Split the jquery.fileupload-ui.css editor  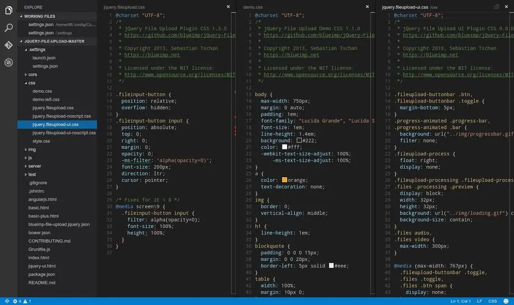(497, 7)
